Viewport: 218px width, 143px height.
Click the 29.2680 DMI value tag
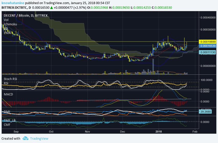[x=205, y=112]
